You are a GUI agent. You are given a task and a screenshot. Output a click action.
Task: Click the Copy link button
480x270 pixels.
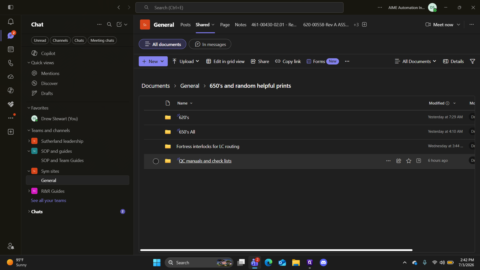288,61
